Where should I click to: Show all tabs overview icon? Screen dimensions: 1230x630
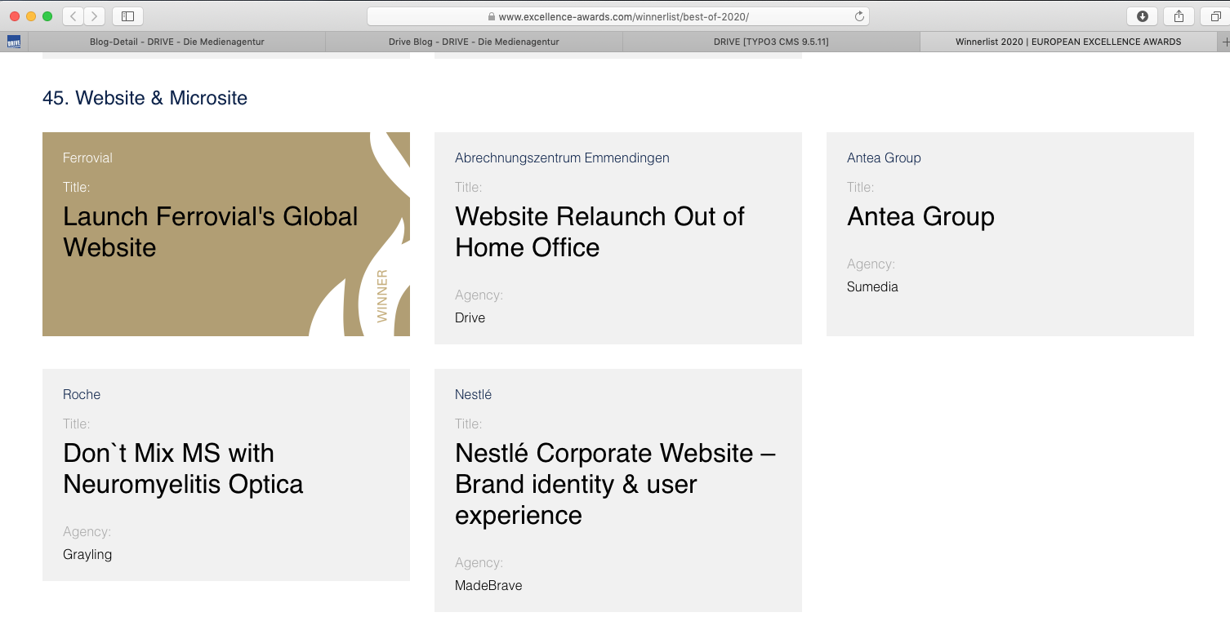(x=1216, y=16)
